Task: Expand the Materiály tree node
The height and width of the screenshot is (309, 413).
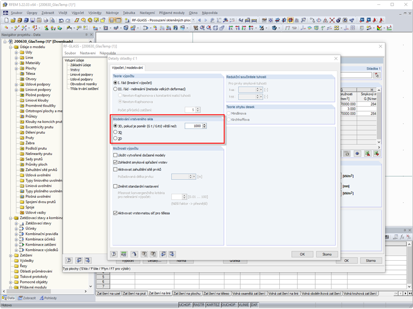Action: (x=16, y=63)
